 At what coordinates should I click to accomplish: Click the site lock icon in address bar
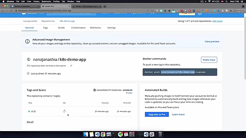point(16,11)
